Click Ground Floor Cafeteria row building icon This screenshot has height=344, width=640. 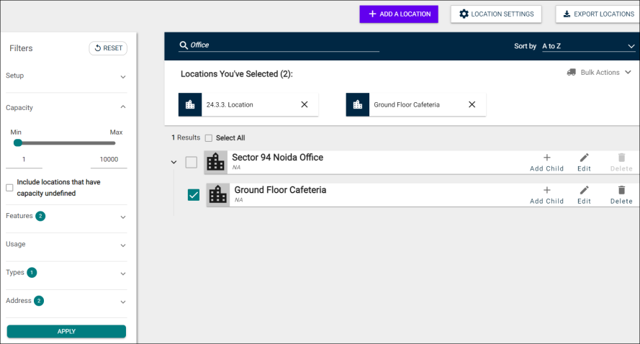pyautogui.click(x=218, y=195)
